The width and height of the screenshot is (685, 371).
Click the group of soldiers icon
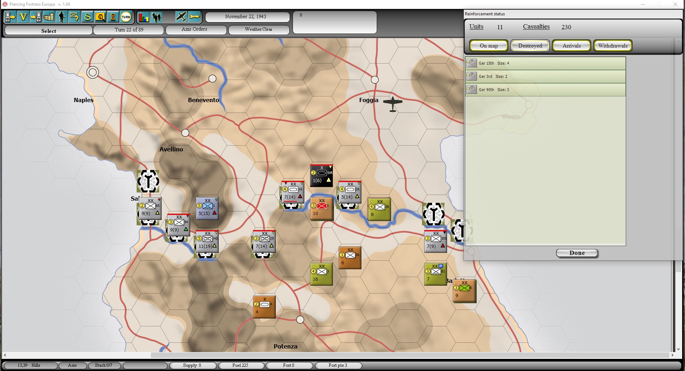pyautogui.click(x=157, y=17)
